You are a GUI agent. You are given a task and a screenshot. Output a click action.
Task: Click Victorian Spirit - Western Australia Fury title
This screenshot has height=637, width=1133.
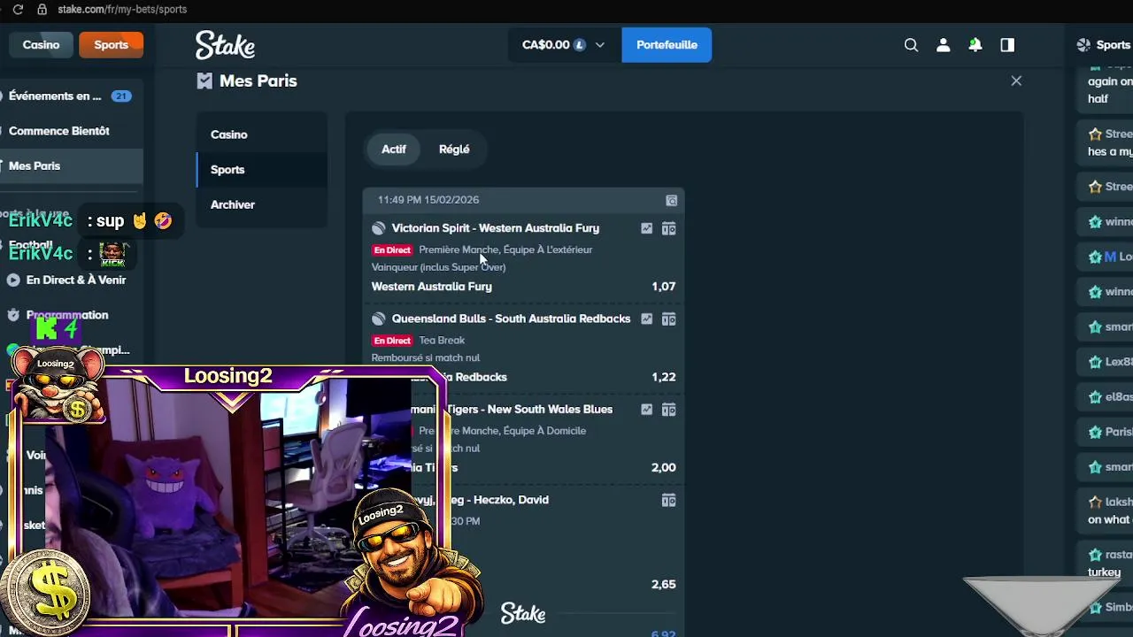coord(496,228)
